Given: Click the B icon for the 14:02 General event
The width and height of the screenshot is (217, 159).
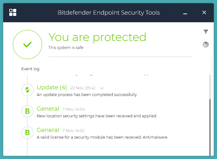Looking at the screenshot, I should point(27,132).
